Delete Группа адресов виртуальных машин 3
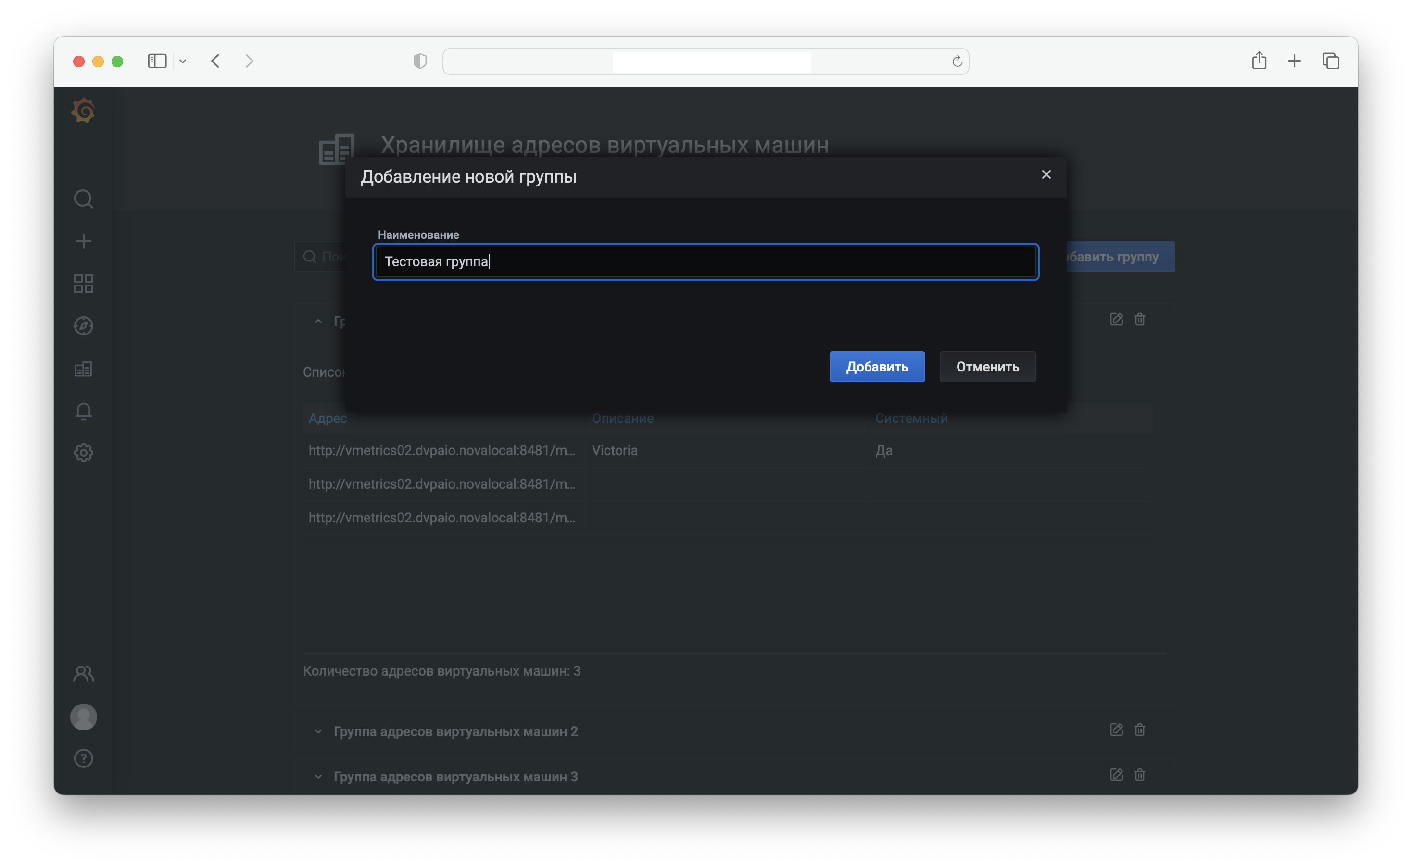1412x866 pixels. click(x=1140, y=775)
